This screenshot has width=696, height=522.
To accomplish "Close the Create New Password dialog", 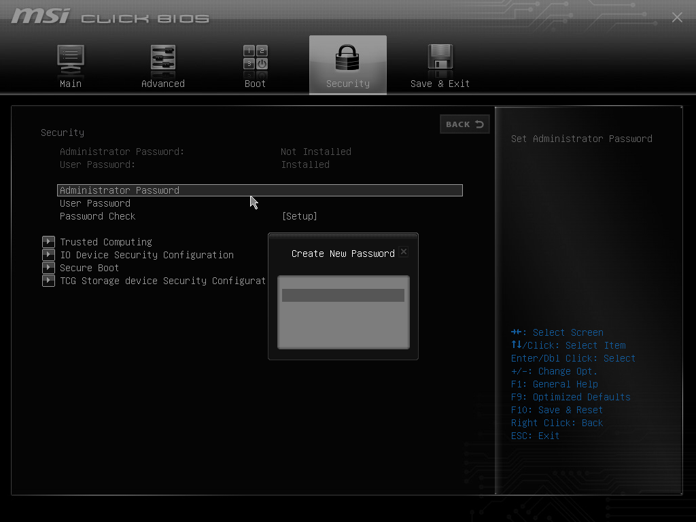I will (x=404, y=251).
